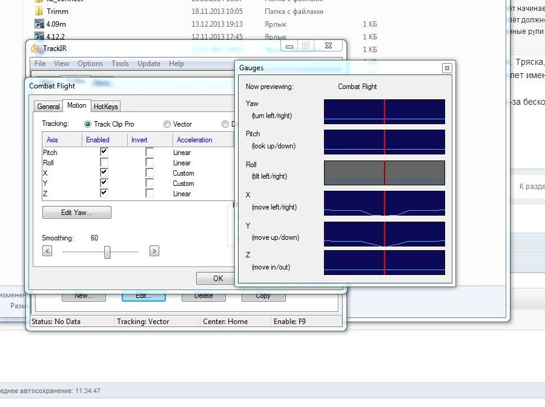545x407 pixels.
Task: Click the Y move up/down gauge
Action: [x=385, y=234]
